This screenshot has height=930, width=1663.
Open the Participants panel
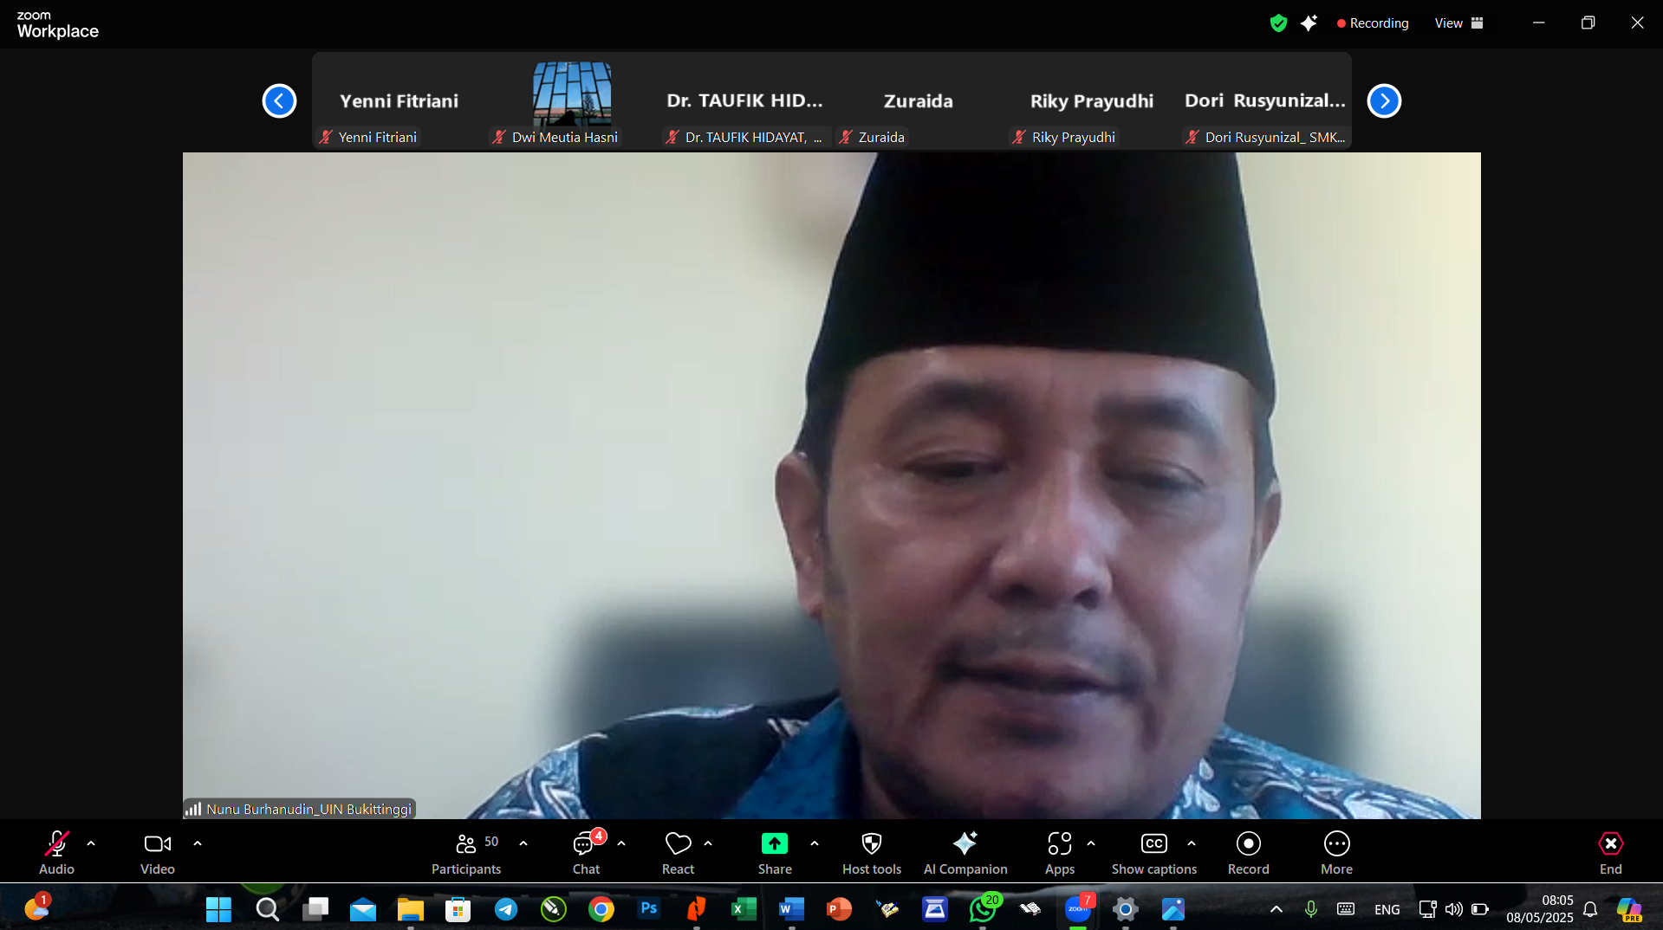466,852
